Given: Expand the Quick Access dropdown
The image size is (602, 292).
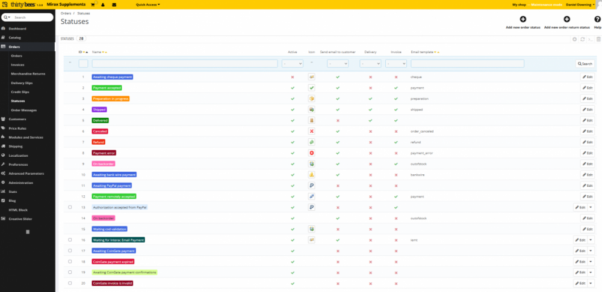Looking at the screenshot, I should coord(147,4).
